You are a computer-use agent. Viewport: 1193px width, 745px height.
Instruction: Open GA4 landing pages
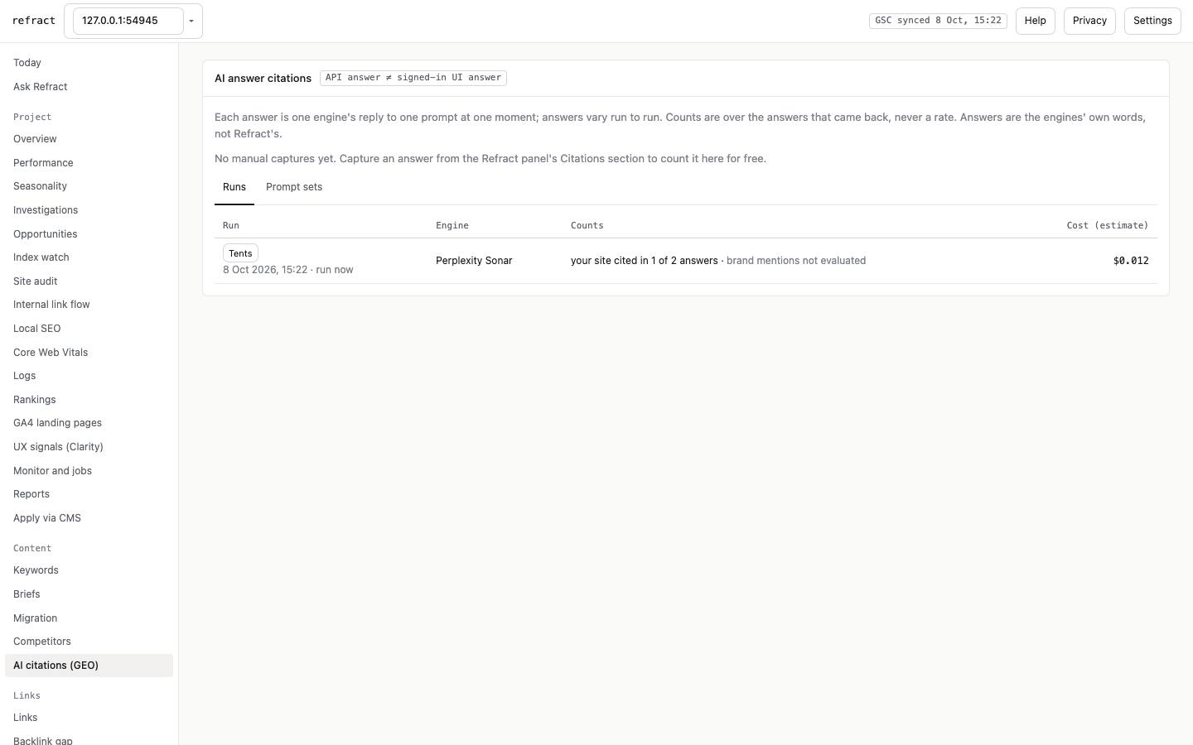coord(89,423)
